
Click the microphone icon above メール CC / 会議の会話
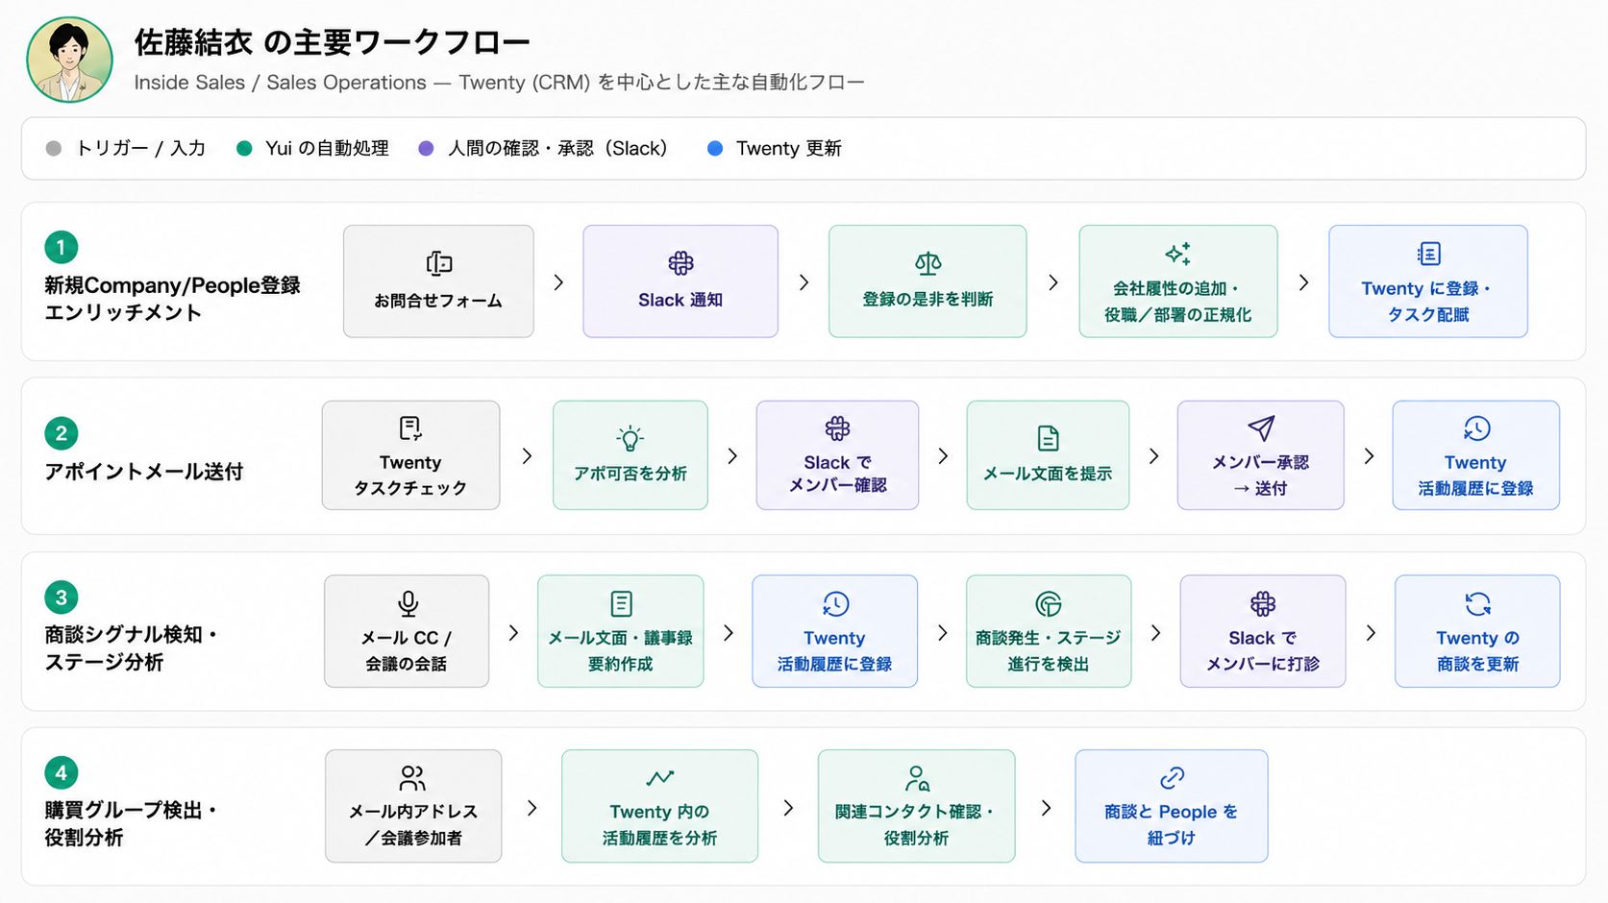pos(408,603)
